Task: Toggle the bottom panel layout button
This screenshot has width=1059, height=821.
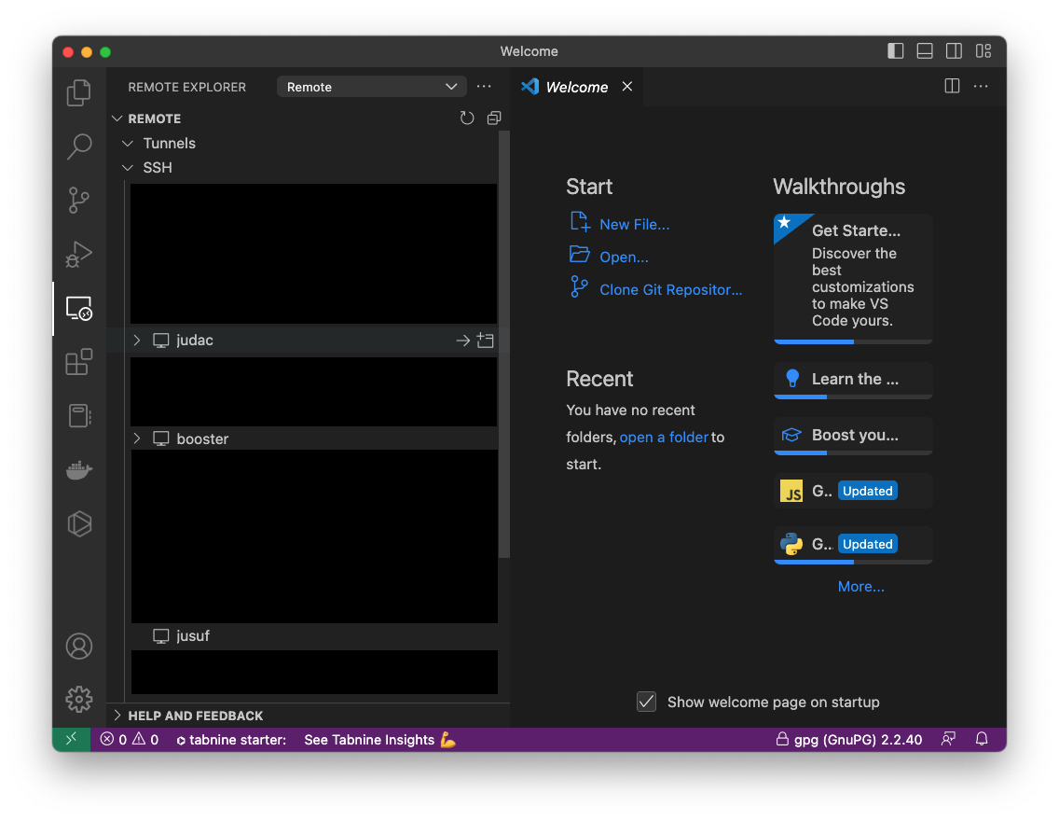Action: (x=925, y=51)
